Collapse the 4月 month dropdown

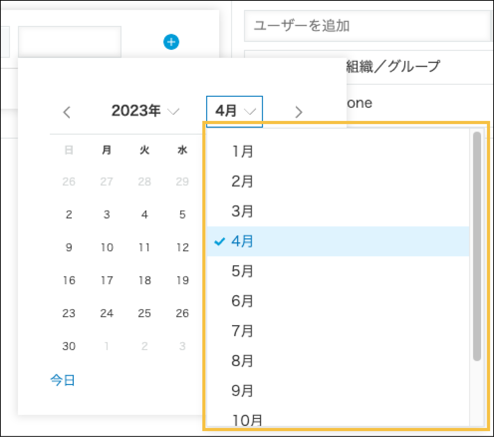(x=234, y=112)
